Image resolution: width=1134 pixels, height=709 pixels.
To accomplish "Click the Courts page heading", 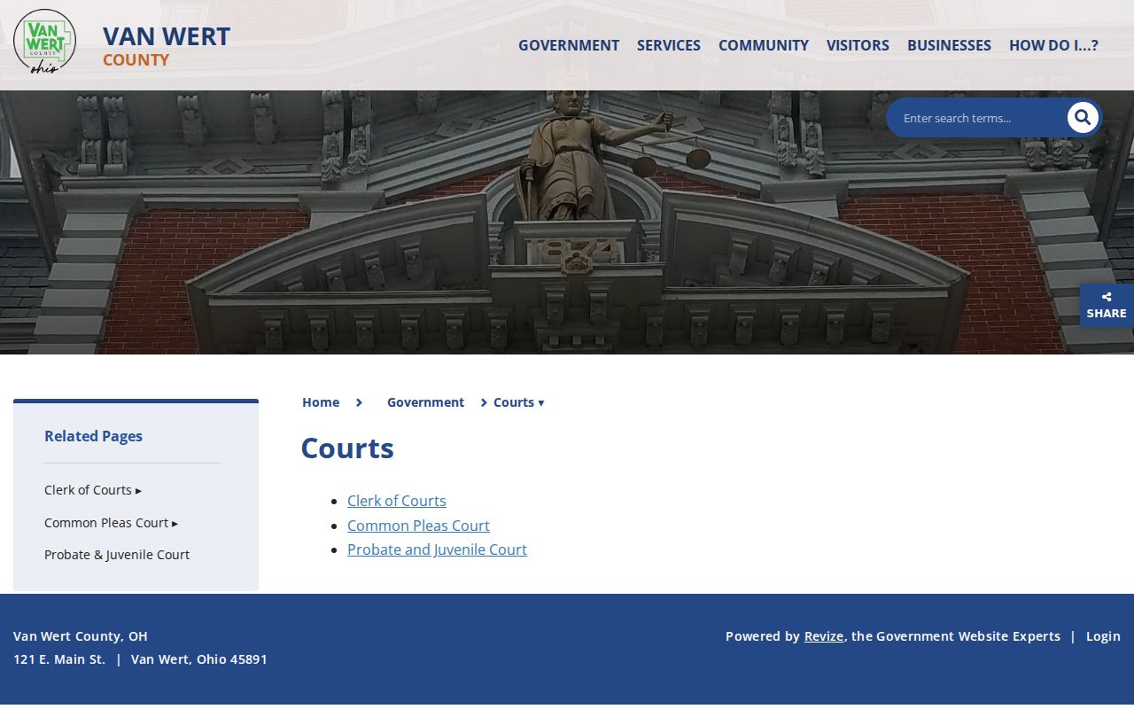I will click(347, 448).
